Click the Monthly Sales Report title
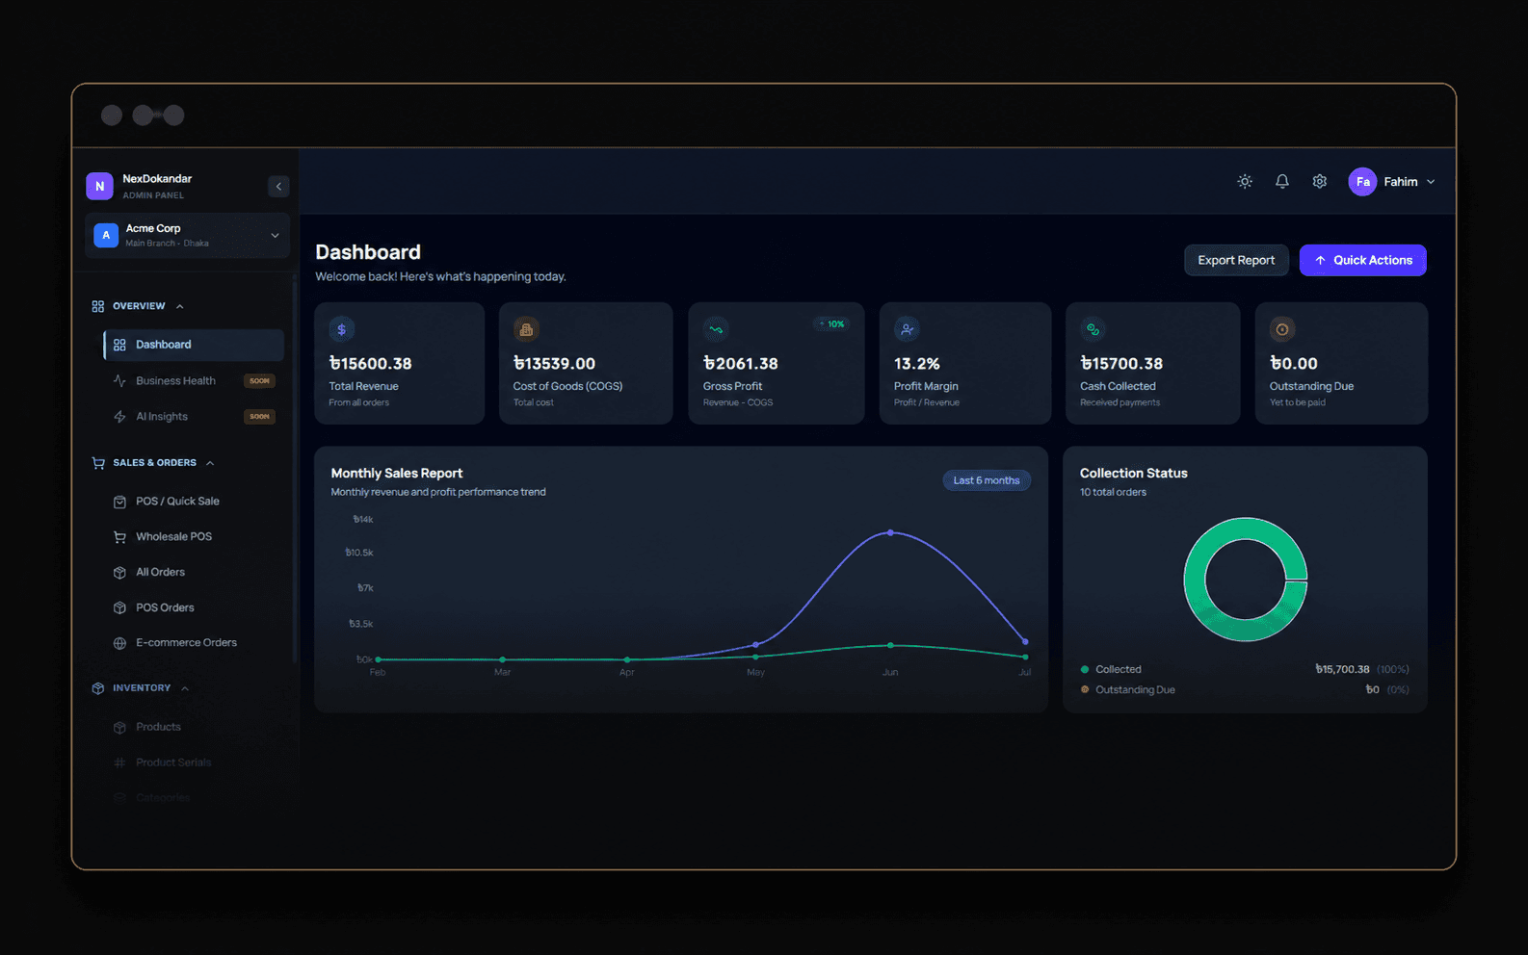1528x955 pixels. [x=397, y=473]
